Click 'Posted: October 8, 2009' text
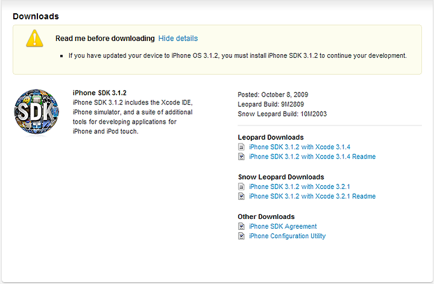Image resolution: width=434 pixels, height=284 pixels. click(273, 95)
